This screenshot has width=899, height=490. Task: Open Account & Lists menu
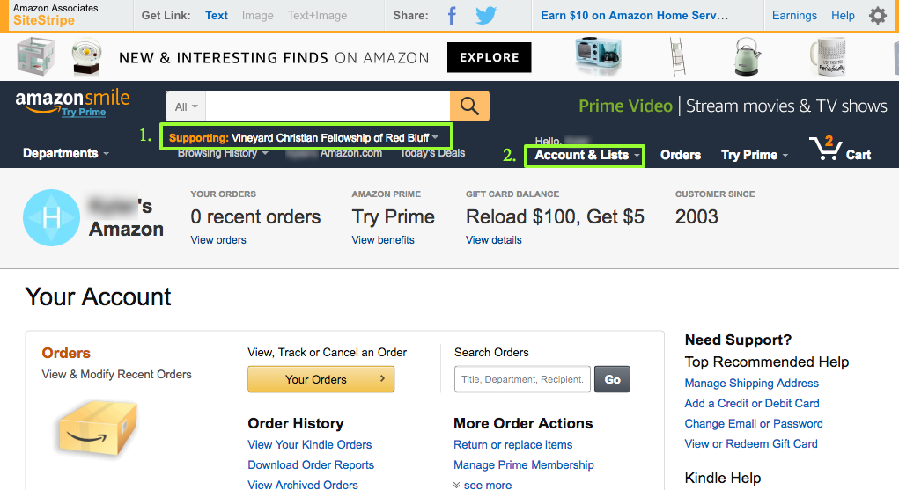click(586, 155)
